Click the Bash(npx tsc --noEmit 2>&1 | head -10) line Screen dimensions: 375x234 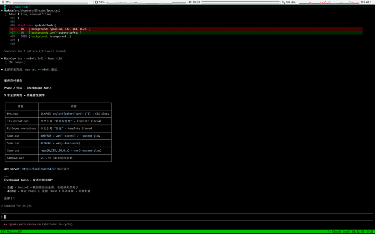pyautogui.click(x=33, y=59)
